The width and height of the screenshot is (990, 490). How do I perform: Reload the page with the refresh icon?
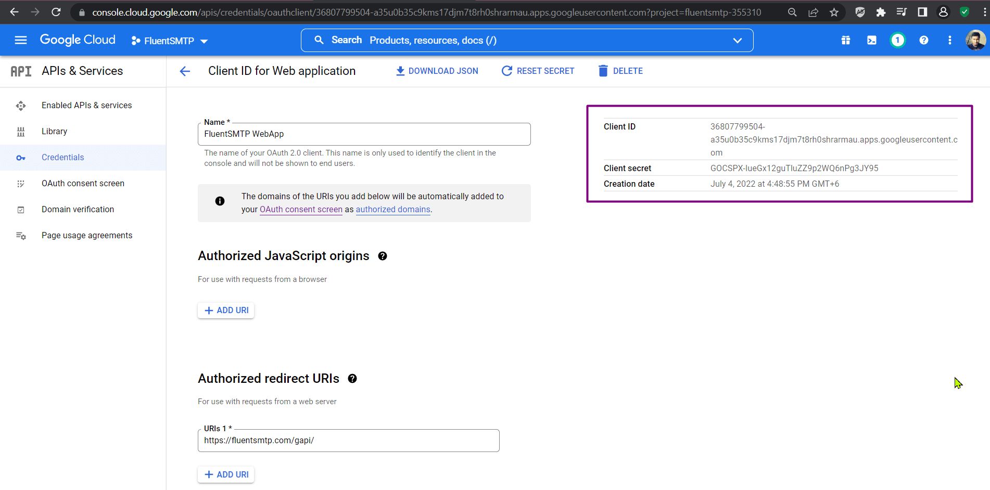pyautogui.click(x=56, y=12)
